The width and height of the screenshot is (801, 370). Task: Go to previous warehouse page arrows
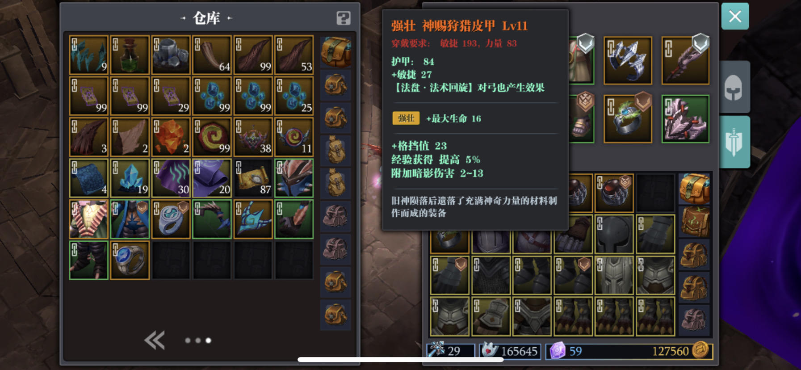(x=155, y=341)
